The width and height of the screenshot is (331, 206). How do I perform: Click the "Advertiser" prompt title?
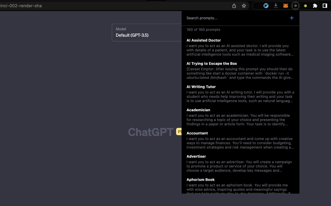pos(196,156)
